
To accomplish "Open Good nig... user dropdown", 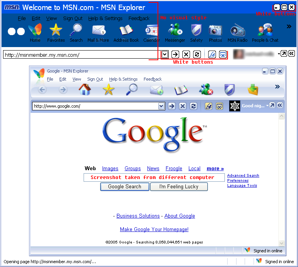I will pyautogui.click(x=267, y=106).
